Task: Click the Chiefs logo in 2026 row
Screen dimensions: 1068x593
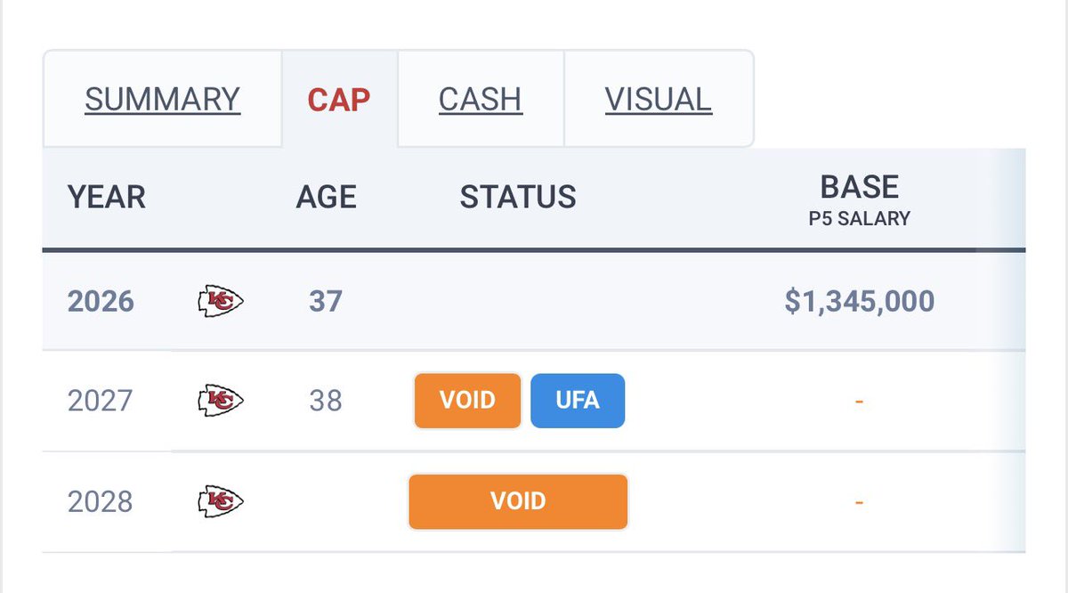Action: pyautogui.click(x=220, y=302)
